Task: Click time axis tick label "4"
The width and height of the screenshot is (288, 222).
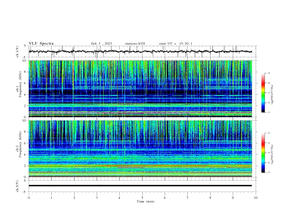Action: [119, 198]
